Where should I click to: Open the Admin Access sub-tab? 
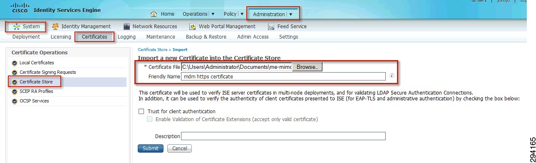coord(253,37)
